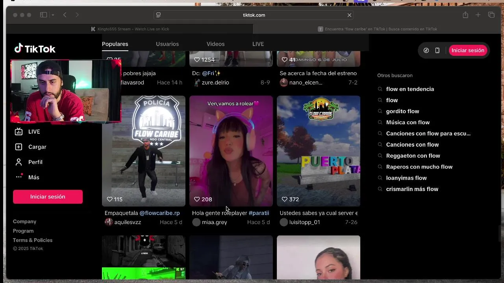The height and width of the screenshot is (283, 504).
Task: Show tab overview icon
Action: [491, 15]
